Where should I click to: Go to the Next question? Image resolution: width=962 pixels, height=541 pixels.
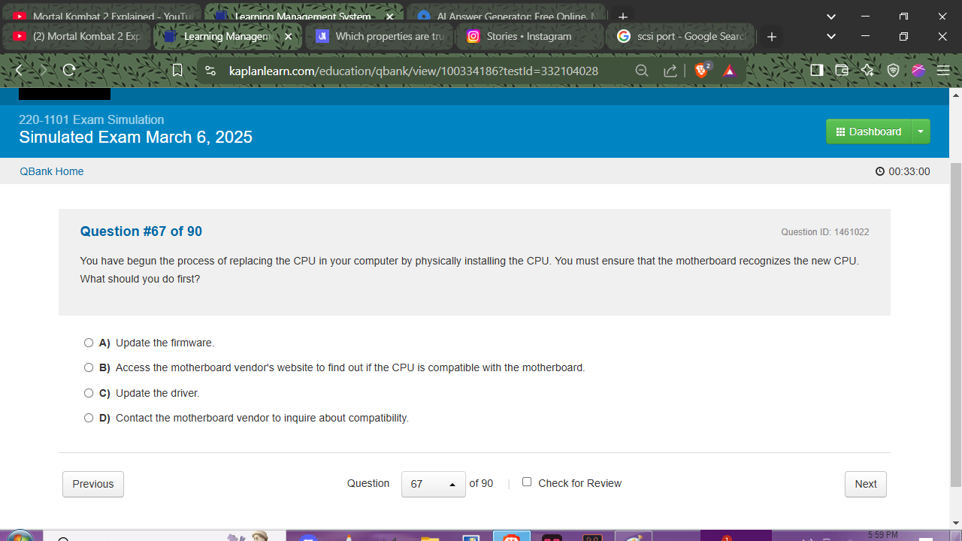pos(866,484)
